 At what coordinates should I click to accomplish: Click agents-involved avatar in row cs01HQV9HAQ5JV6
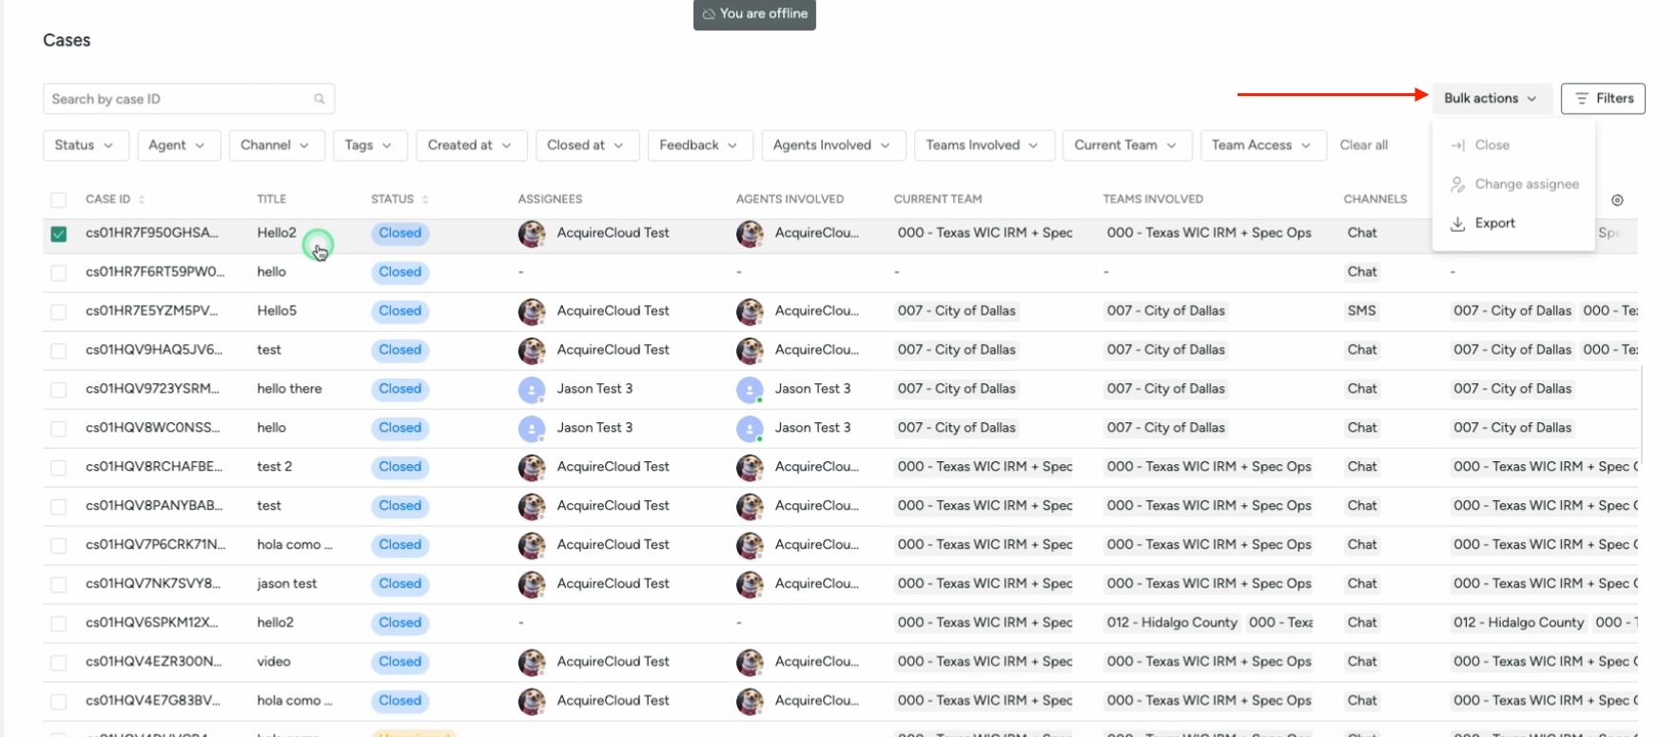tap(750, 351)
